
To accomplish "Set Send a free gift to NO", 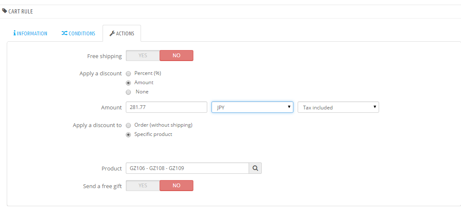I will pos(176,186).
